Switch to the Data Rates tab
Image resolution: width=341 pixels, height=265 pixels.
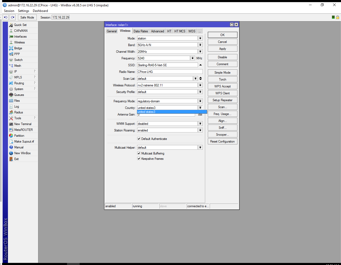pyautogui.click(x=141, y=31)
